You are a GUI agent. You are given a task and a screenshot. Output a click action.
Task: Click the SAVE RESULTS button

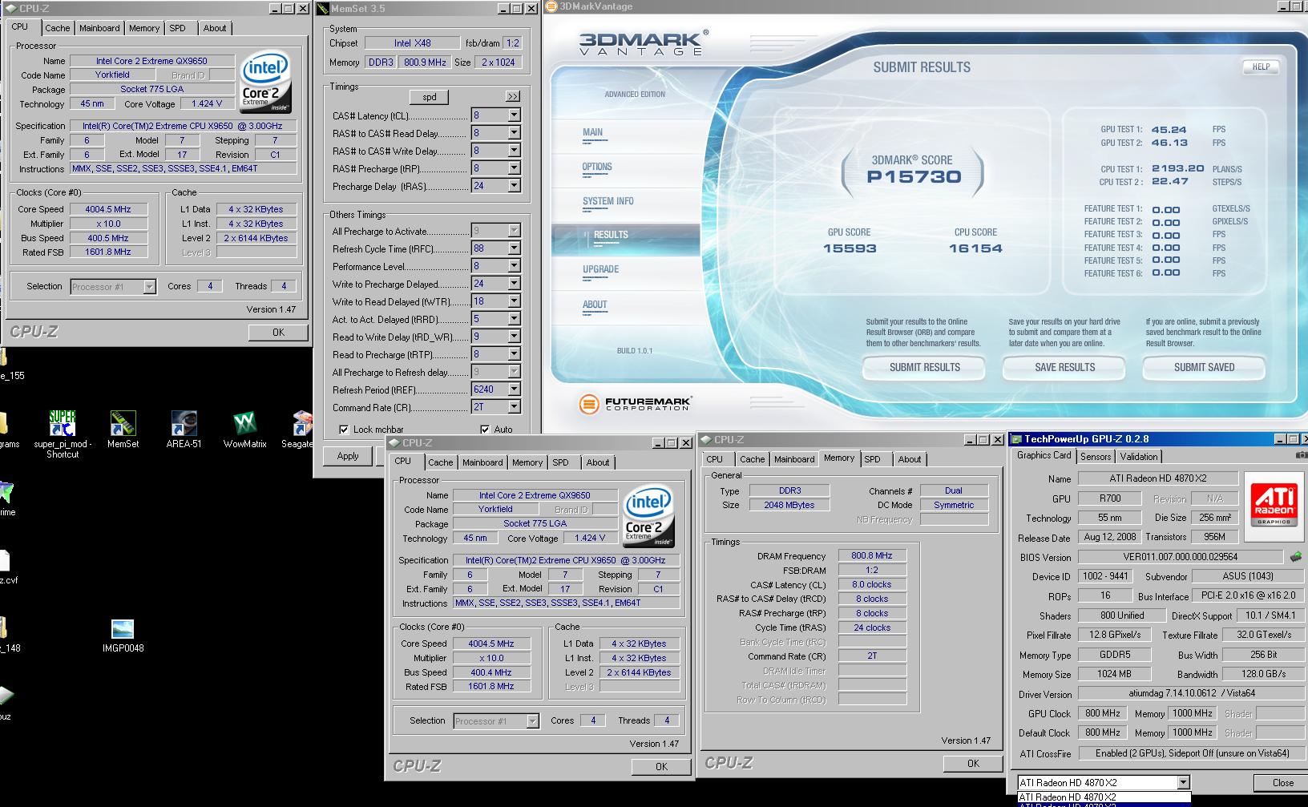[x=1064, y=368]
